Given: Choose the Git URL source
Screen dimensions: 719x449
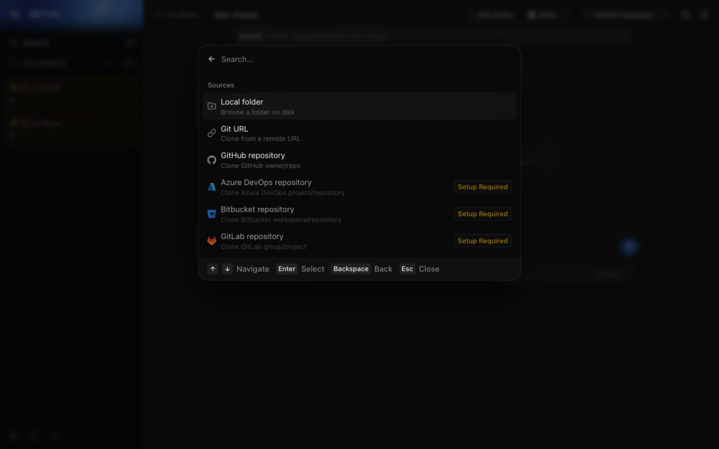Looking at the screenshot, I should tap(359, 133).
